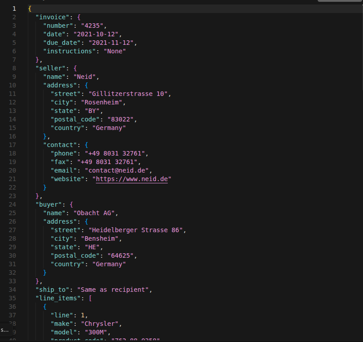
Task: Click line number 1 in the gutter
Action: point(14,9)
